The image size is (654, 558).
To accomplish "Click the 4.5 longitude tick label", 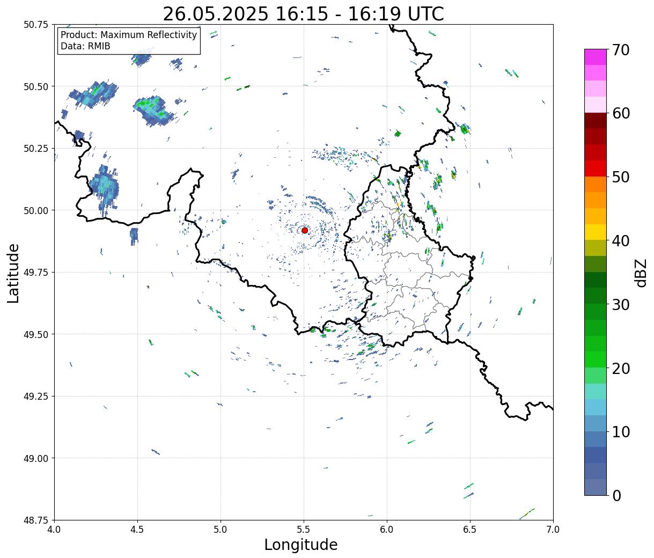I will [137, 530].
